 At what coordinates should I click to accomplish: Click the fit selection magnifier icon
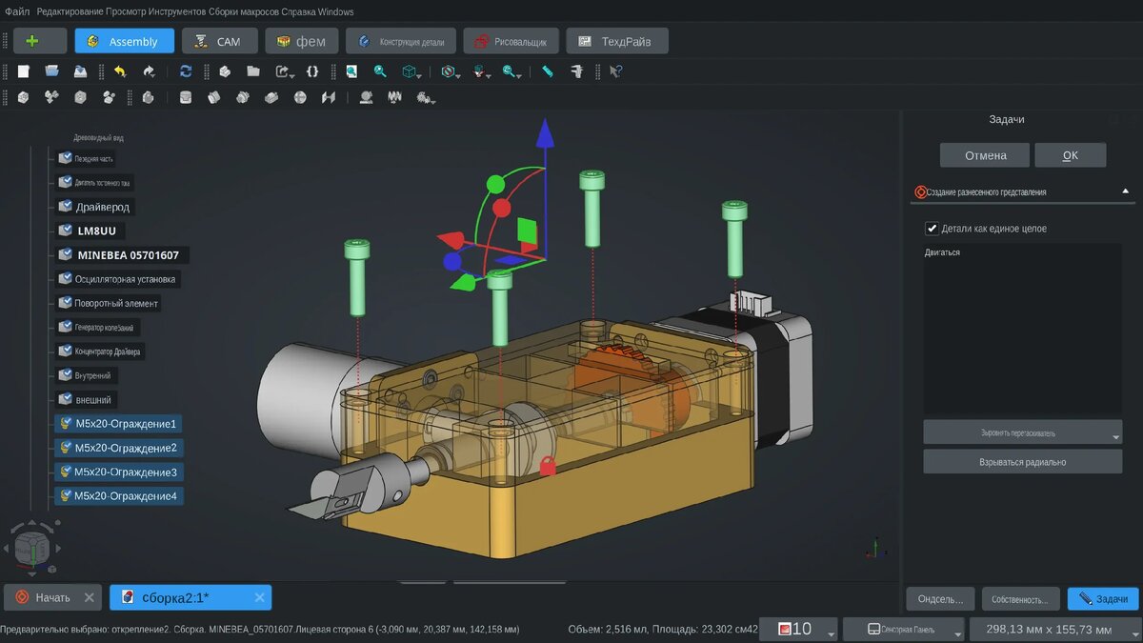click(x=380, y=71)
